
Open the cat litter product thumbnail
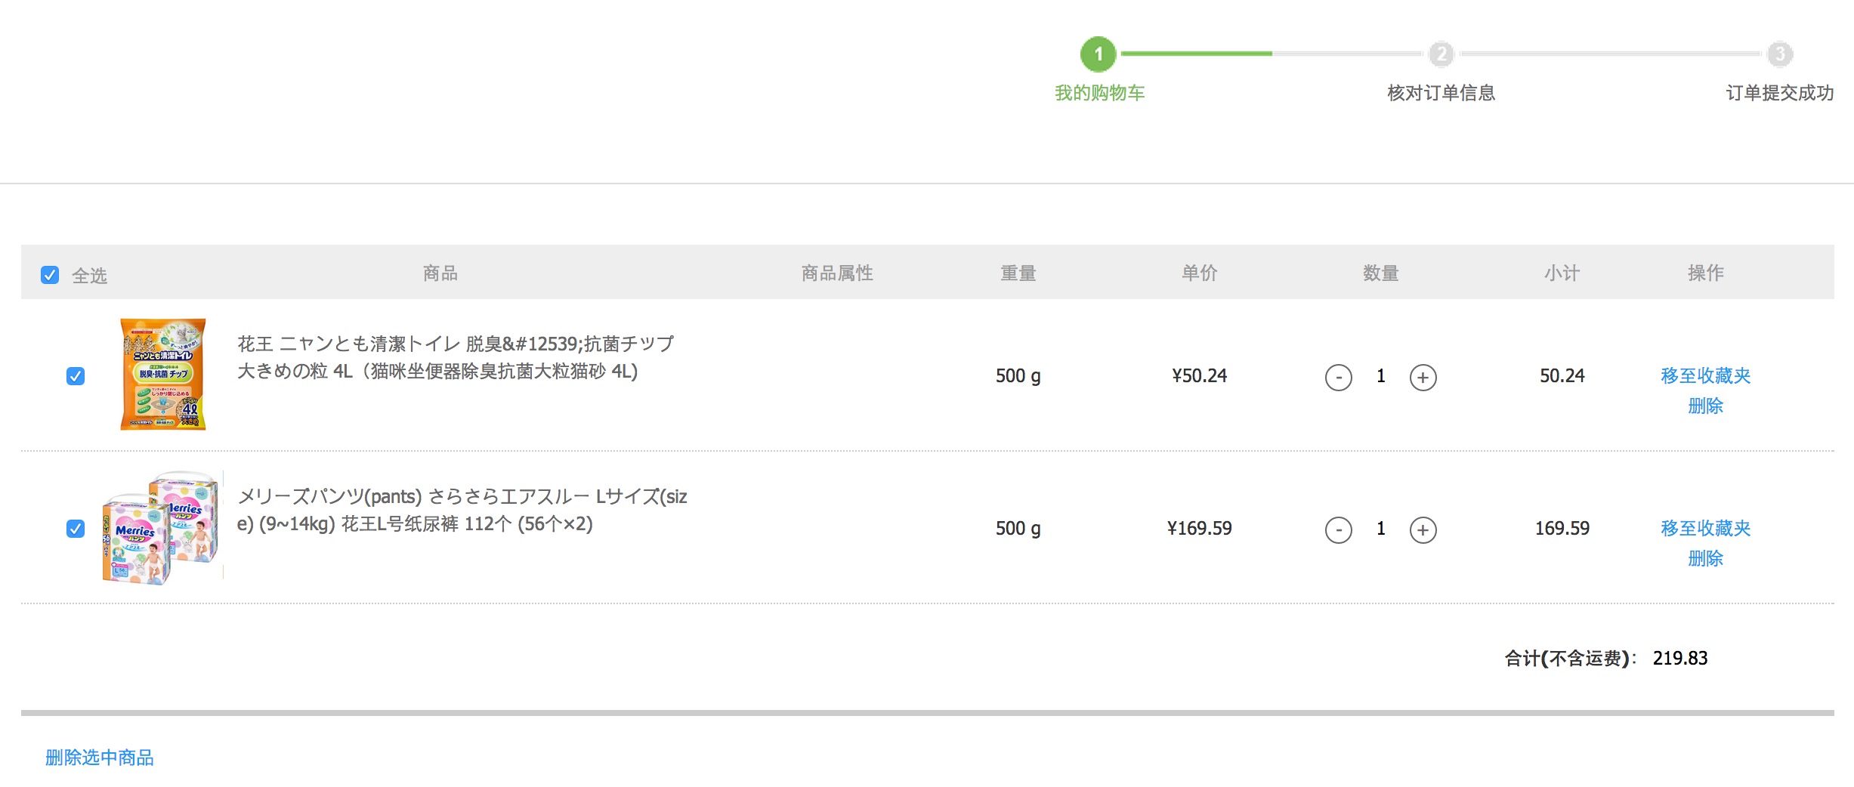[x=163, y=375]
